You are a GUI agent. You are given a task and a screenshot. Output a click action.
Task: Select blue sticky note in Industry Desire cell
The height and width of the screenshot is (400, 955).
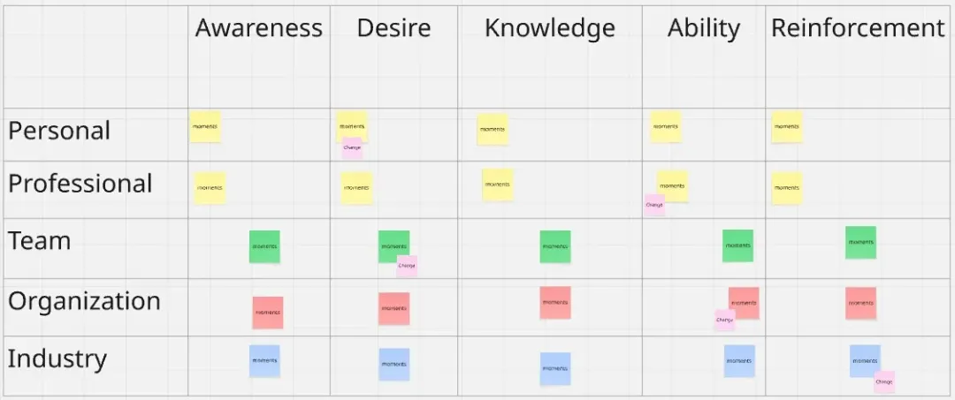tap(394, 364)
